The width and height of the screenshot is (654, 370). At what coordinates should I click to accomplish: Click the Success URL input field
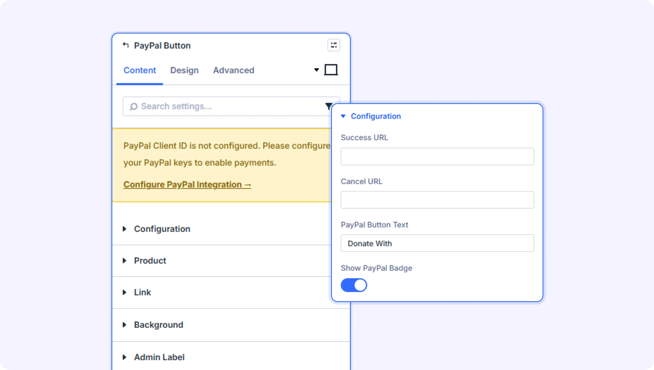point(437,156)
